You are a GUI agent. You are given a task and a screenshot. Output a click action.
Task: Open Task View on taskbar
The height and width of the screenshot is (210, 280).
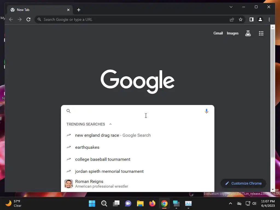[116, 203]
